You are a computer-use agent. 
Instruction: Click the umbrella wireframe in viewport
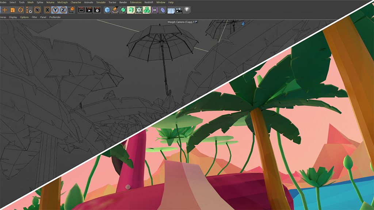[x=161, y=44]
